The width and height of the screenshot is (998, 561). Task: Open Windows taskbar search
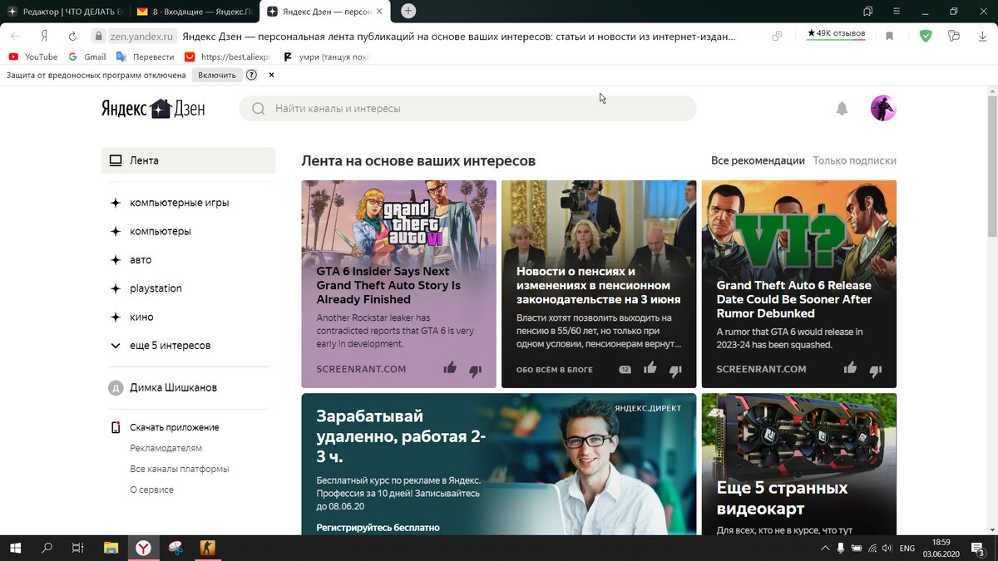pyautogui.click(x=47, y=548)
